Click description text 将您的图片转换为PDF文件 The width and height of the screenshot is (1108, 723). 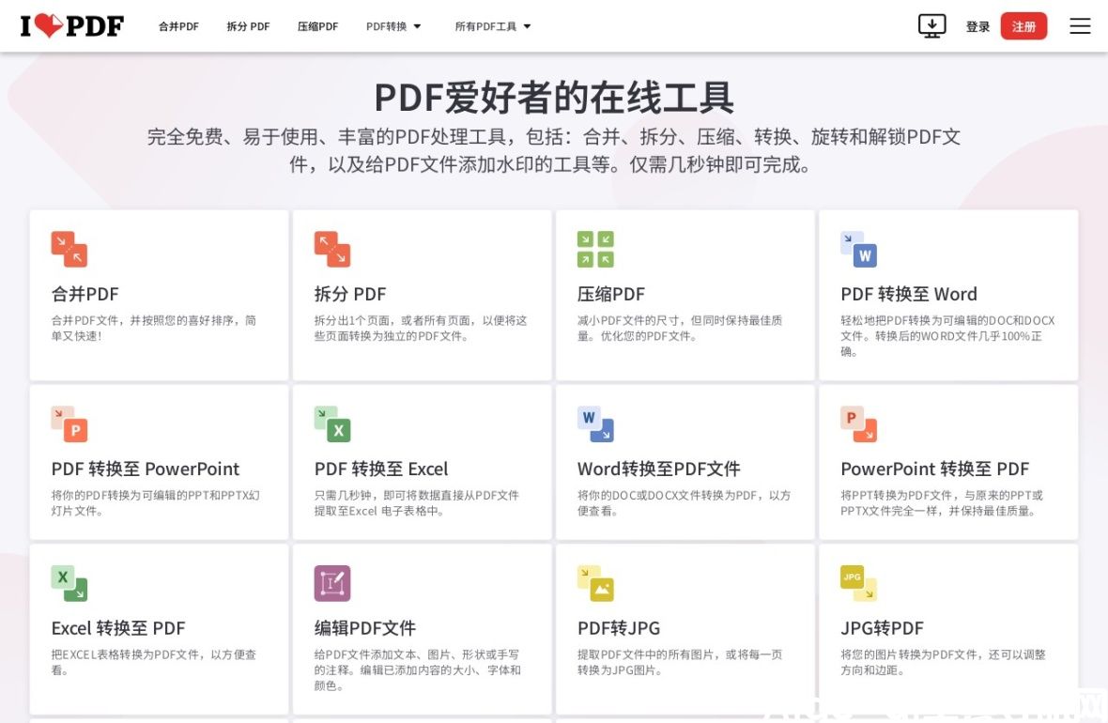point(944,662)
